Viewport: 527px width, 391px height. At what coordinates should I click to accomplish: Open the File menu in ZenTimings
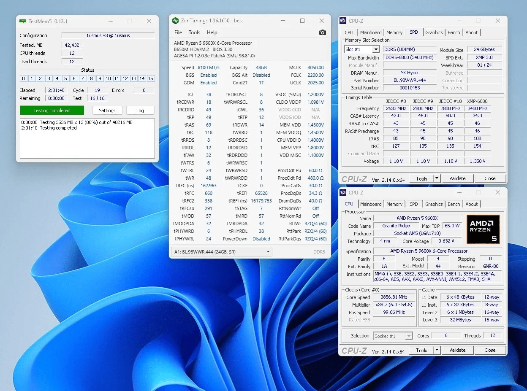click(178, 32)
